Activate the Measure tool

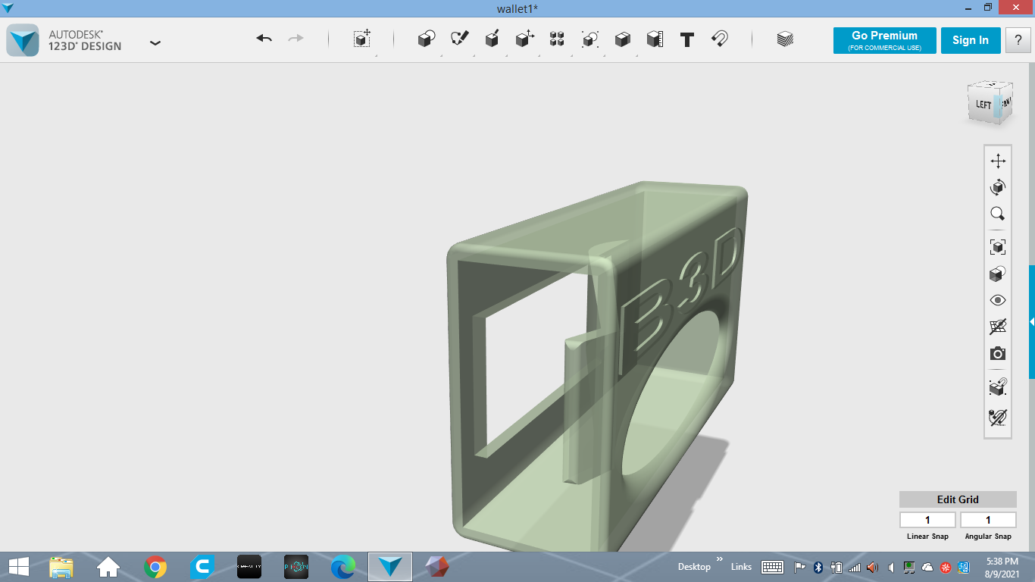tap(653, 39)
